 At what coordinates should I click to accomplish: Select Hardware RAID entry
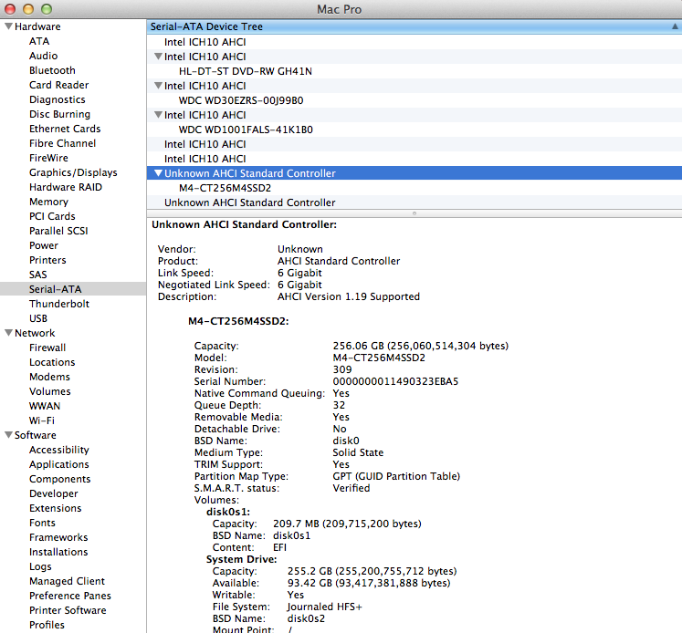pyautogui.click(x=65, y=187)
